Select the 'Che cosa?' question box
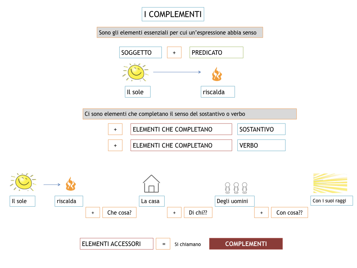357x268 pixels. pos(119,213)
